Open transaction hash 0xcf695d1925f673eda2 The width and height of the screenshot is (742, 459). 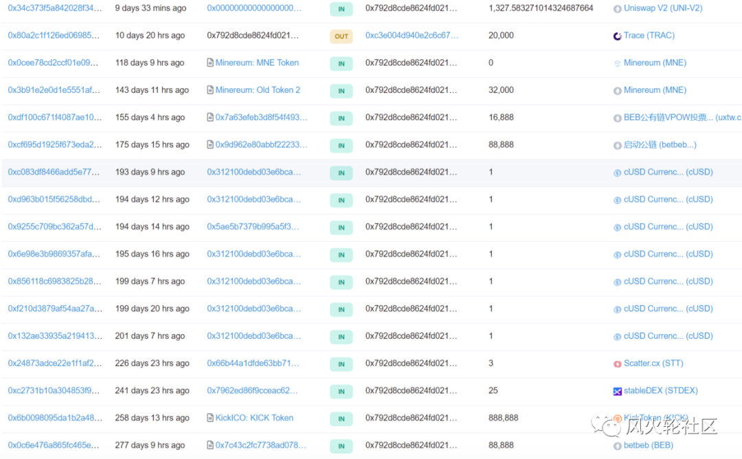[x=54, y=145]
